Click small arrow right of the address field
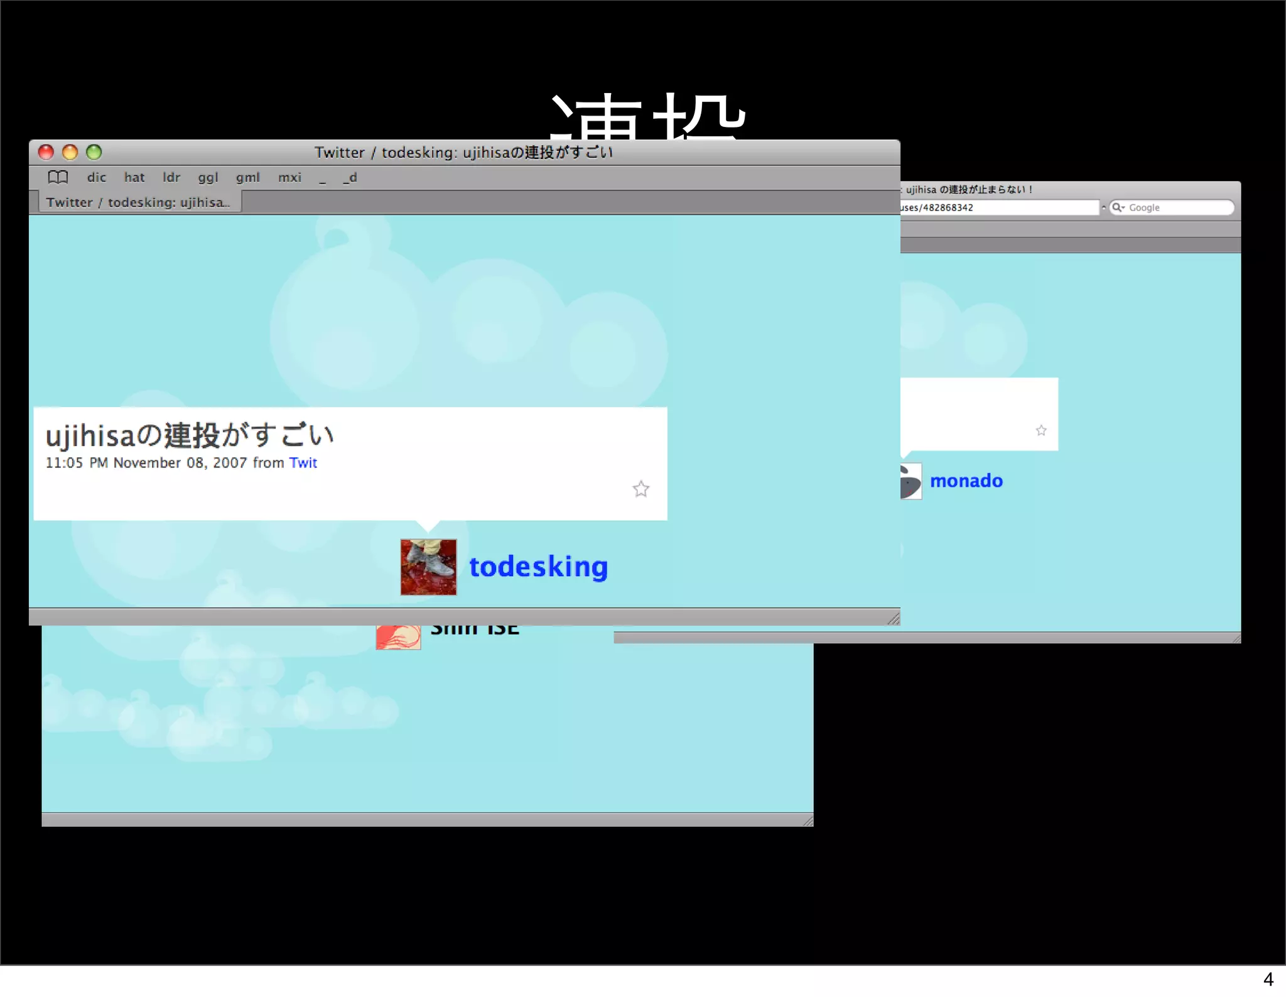1286x997 pixels. 1103,207
